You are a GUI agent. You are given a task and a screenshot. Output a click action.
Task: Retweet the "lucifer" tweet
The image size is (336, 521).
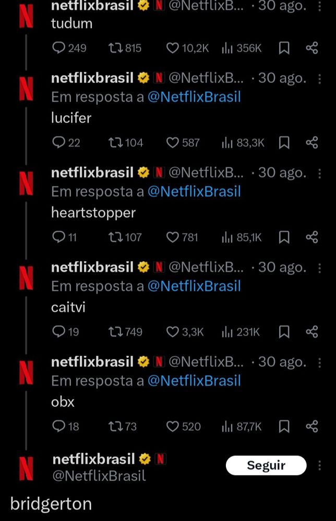click(x=126, y=143)
